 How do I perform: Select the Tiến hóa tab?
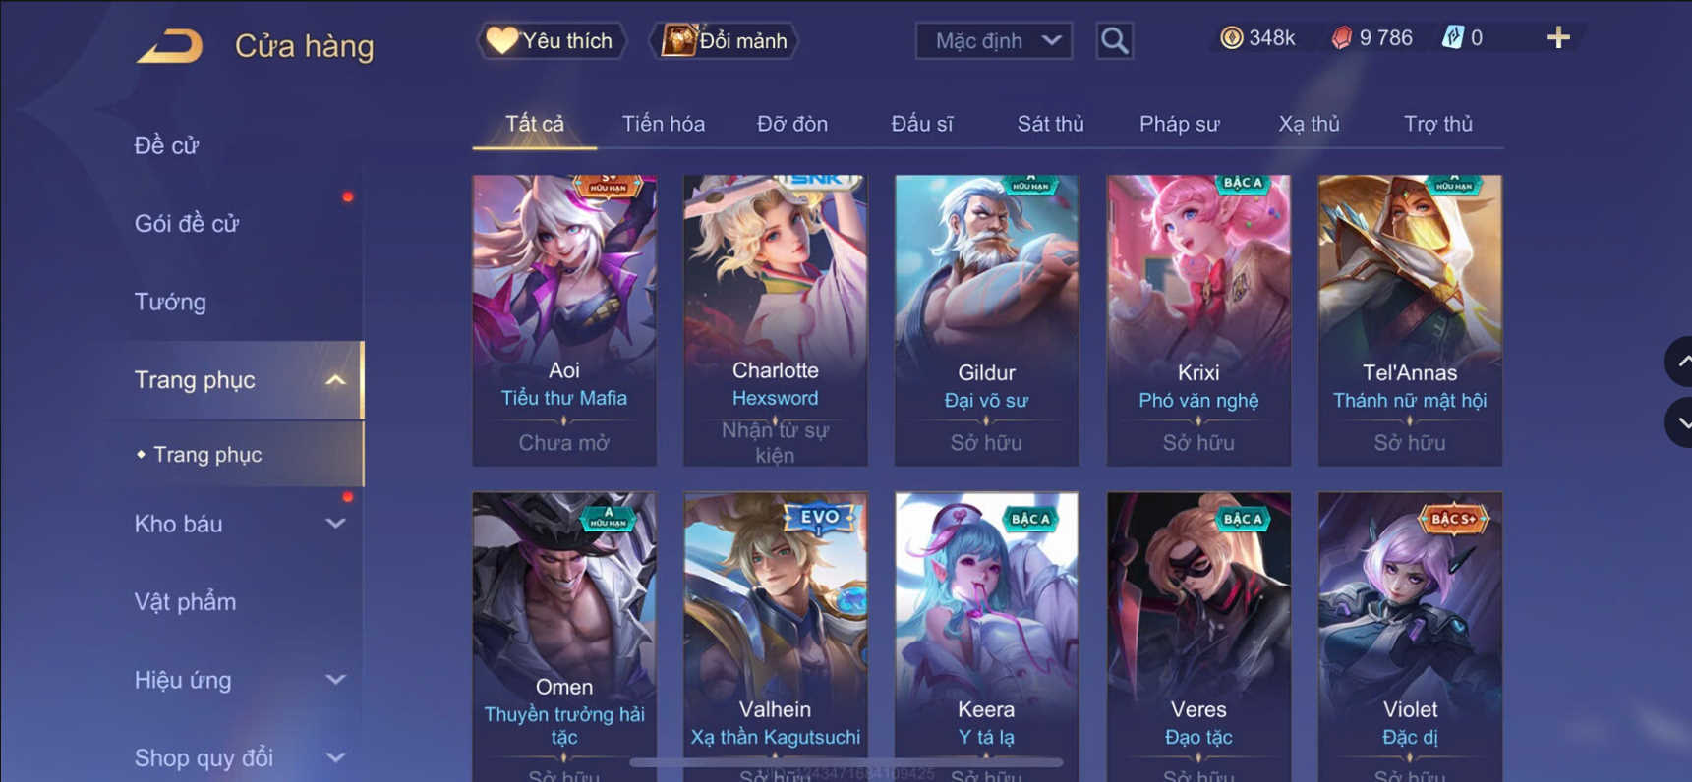(x=664, y=124)
